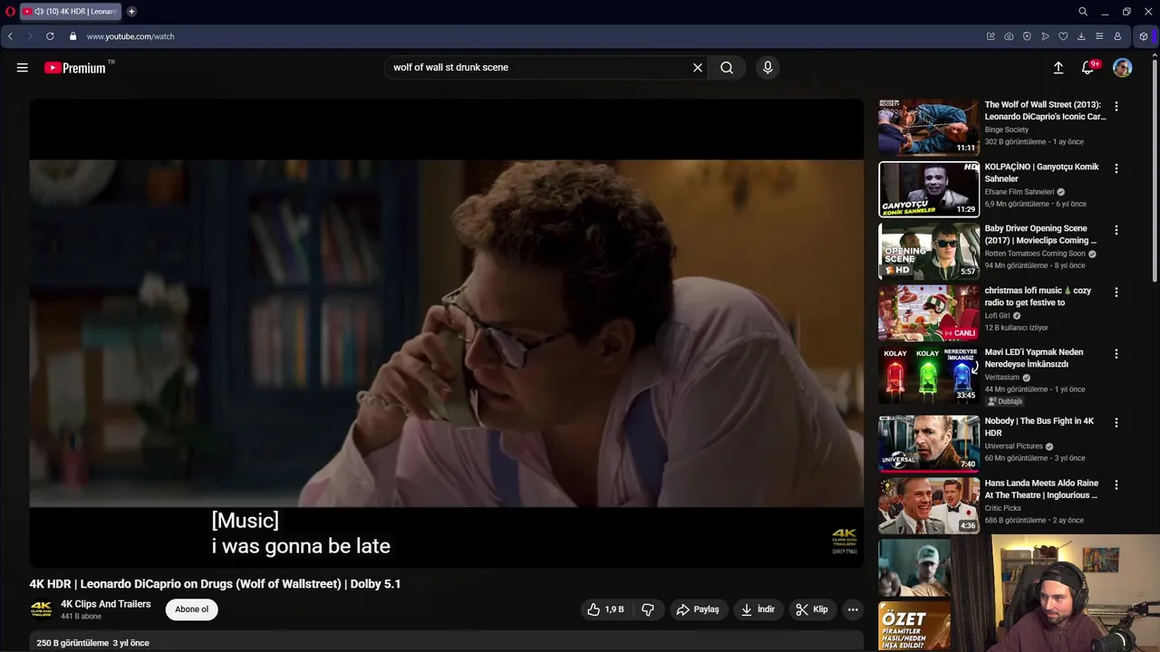
Task: Start voice search with microphone
Action: point(768,68)
